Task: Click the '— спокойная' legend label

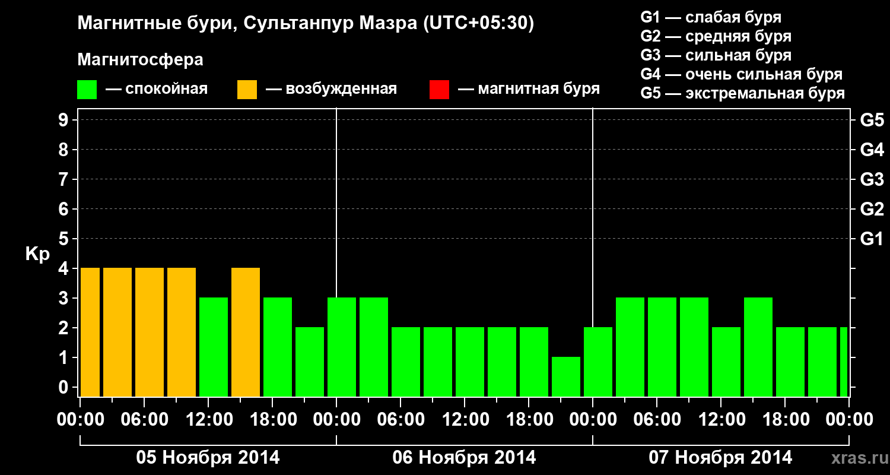Action: 157,90
